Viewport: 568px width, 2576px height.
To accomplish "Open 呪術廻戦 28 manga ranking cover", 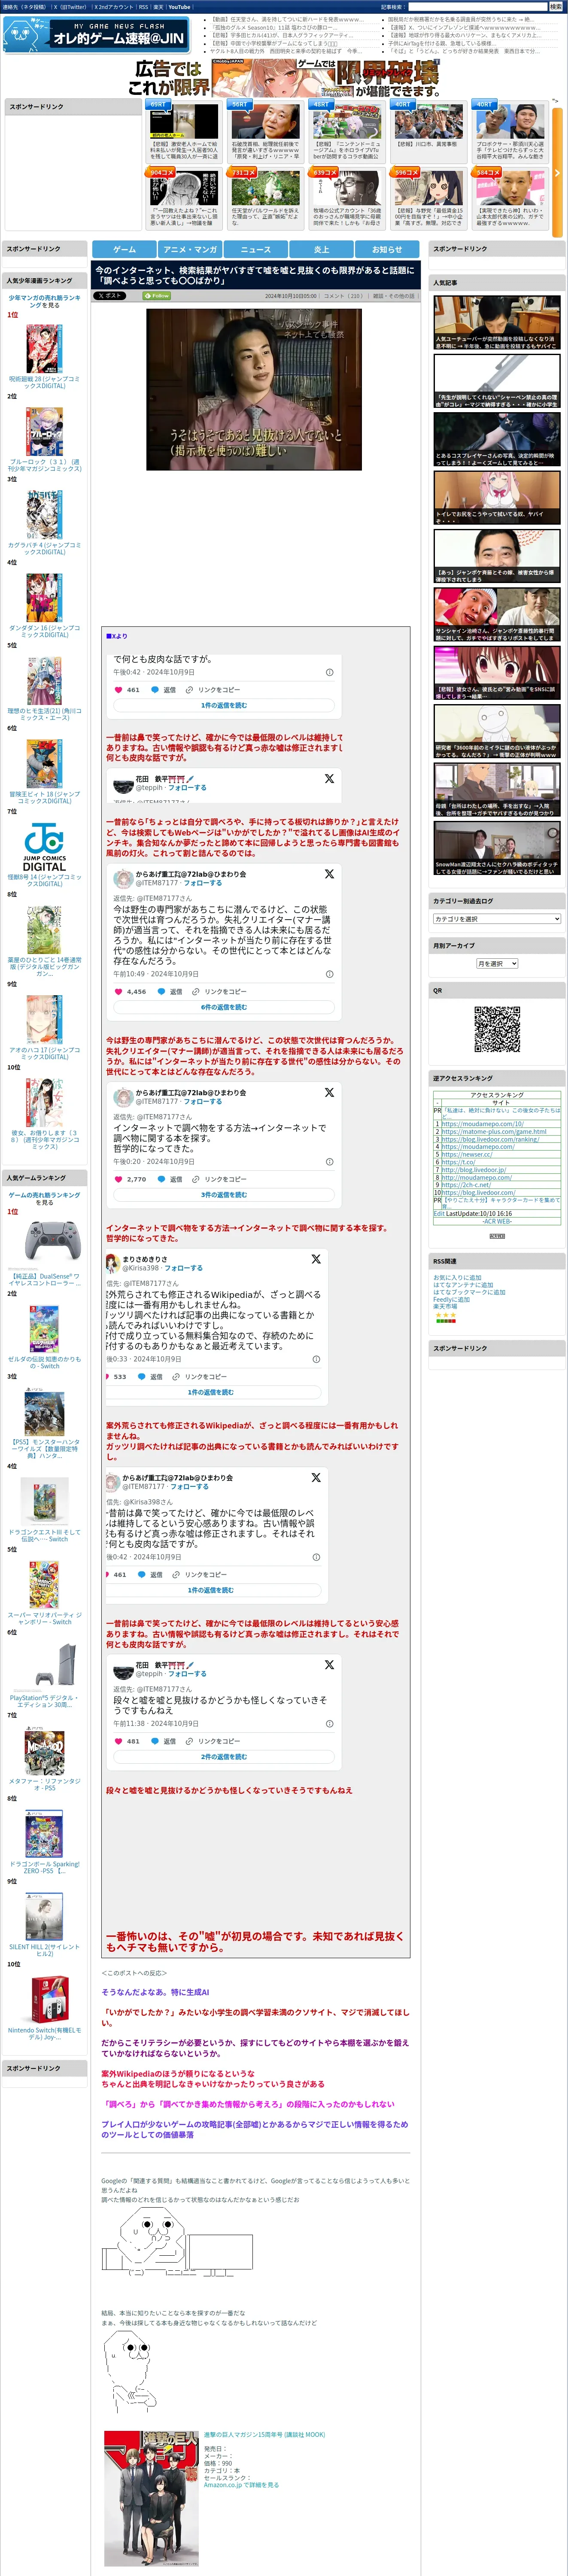I will [44, 348].
